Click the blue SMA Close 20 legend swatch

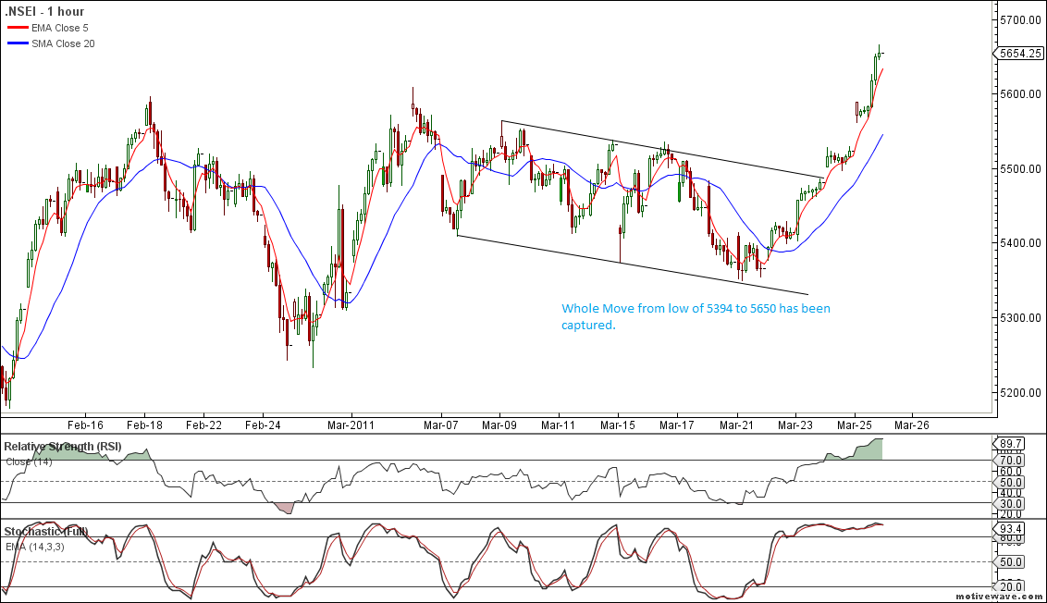coord(17,43)
